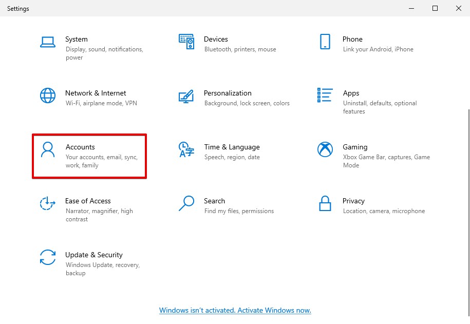This screenshot has width=470, height=324.
Task: Click the Phone icon
Action: coord(325,42)
